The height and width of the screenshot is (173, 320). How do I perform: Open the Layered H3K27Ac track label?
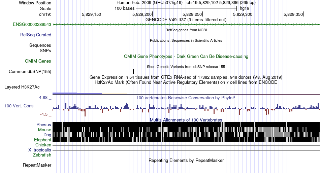coord(22,87)
